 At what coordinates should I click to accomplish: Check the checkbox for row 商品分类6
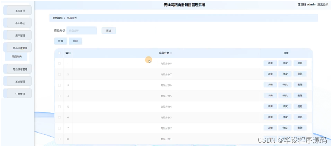click(59, 85)
